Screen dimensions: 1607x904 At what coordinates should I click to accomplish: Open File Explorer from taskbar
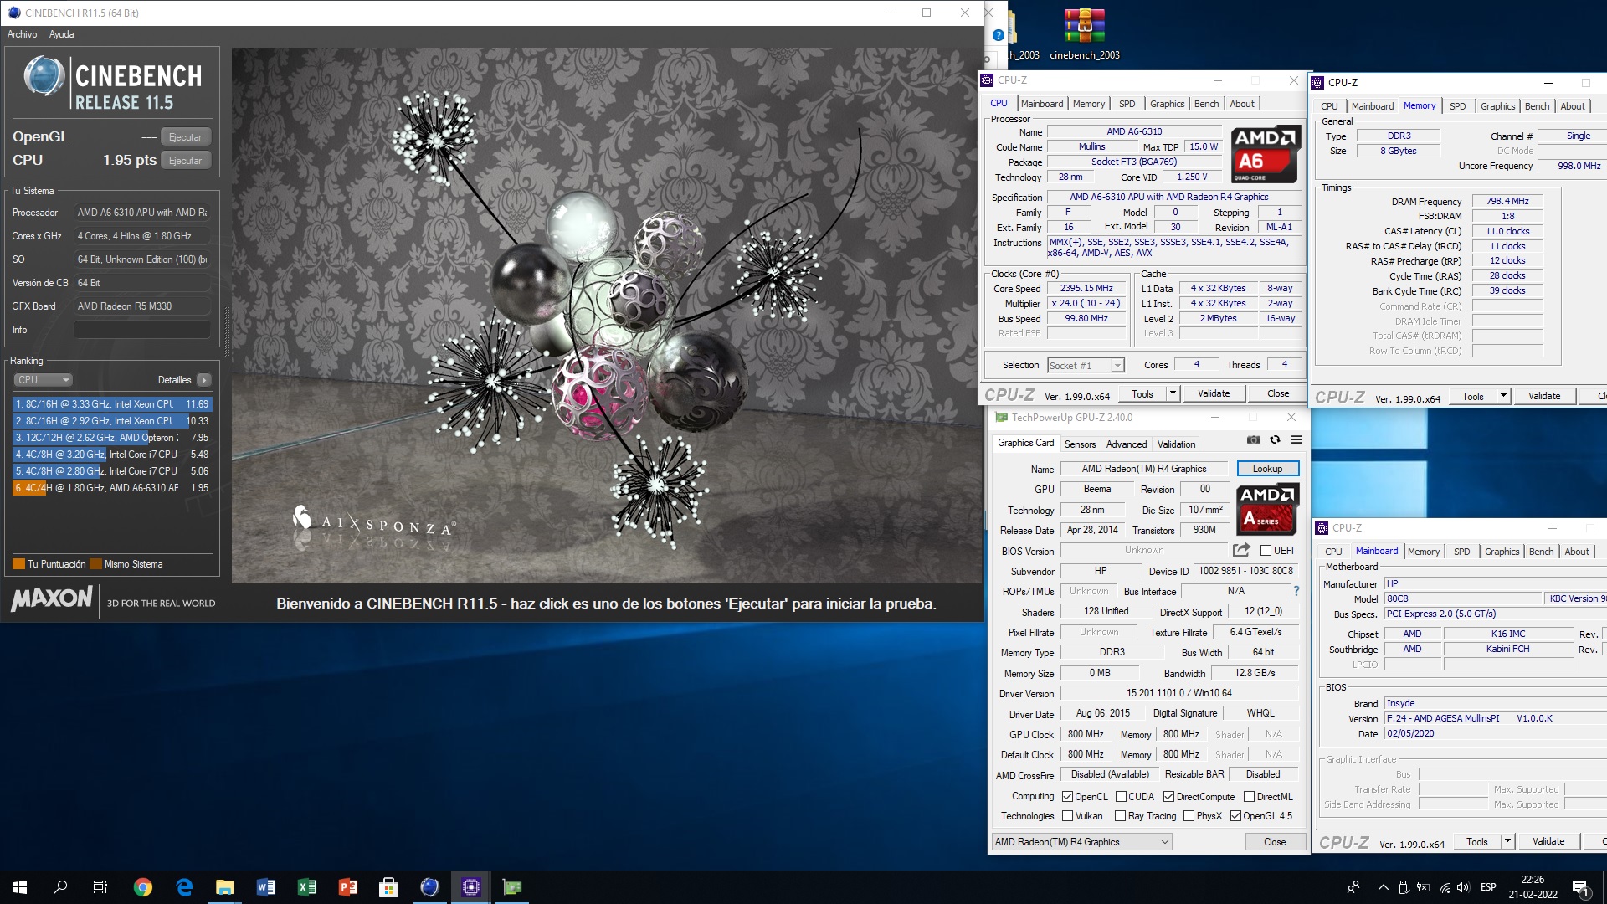(225, 887)
